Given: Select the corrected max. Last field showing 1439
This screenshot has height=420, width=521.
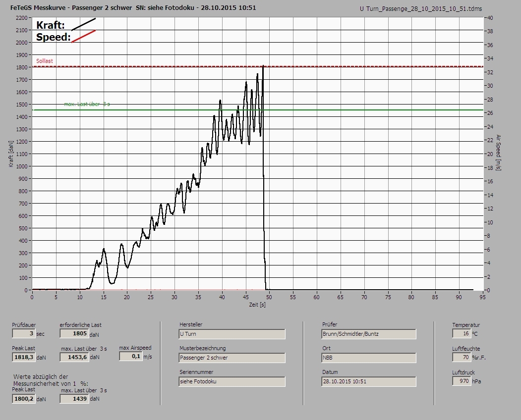Looking at the screenshot, I should (x=74, y=399).
